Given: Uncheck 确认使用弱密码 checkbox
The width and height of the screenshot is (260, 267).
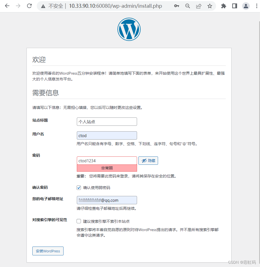Looking at the screenshot, I should (79, 188).
